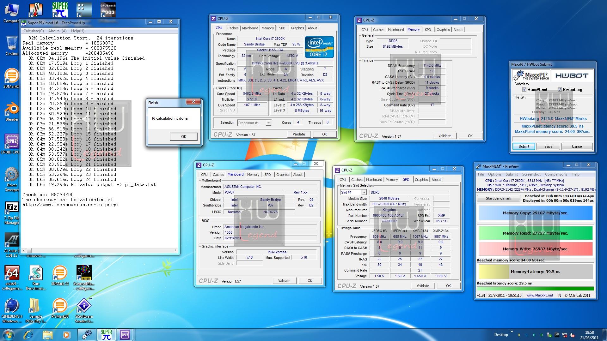
Task: Click the Save button in MaxxPI HWbot dialog
Action: 548,147
